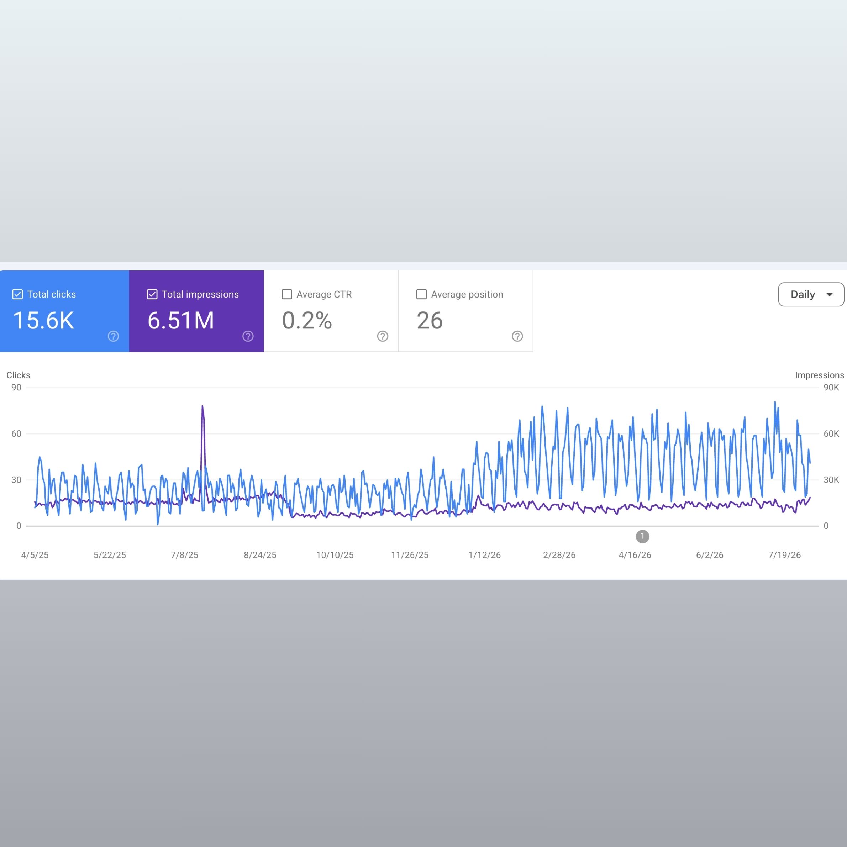
Task: Click the 10/10/25 date axis label
Action: tap(335, 555)
